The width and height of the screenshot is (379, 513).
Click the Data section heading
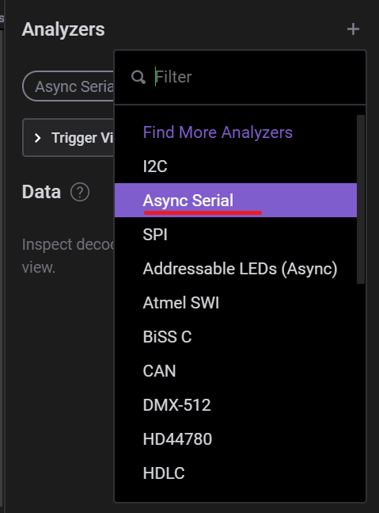click(41, 192)
